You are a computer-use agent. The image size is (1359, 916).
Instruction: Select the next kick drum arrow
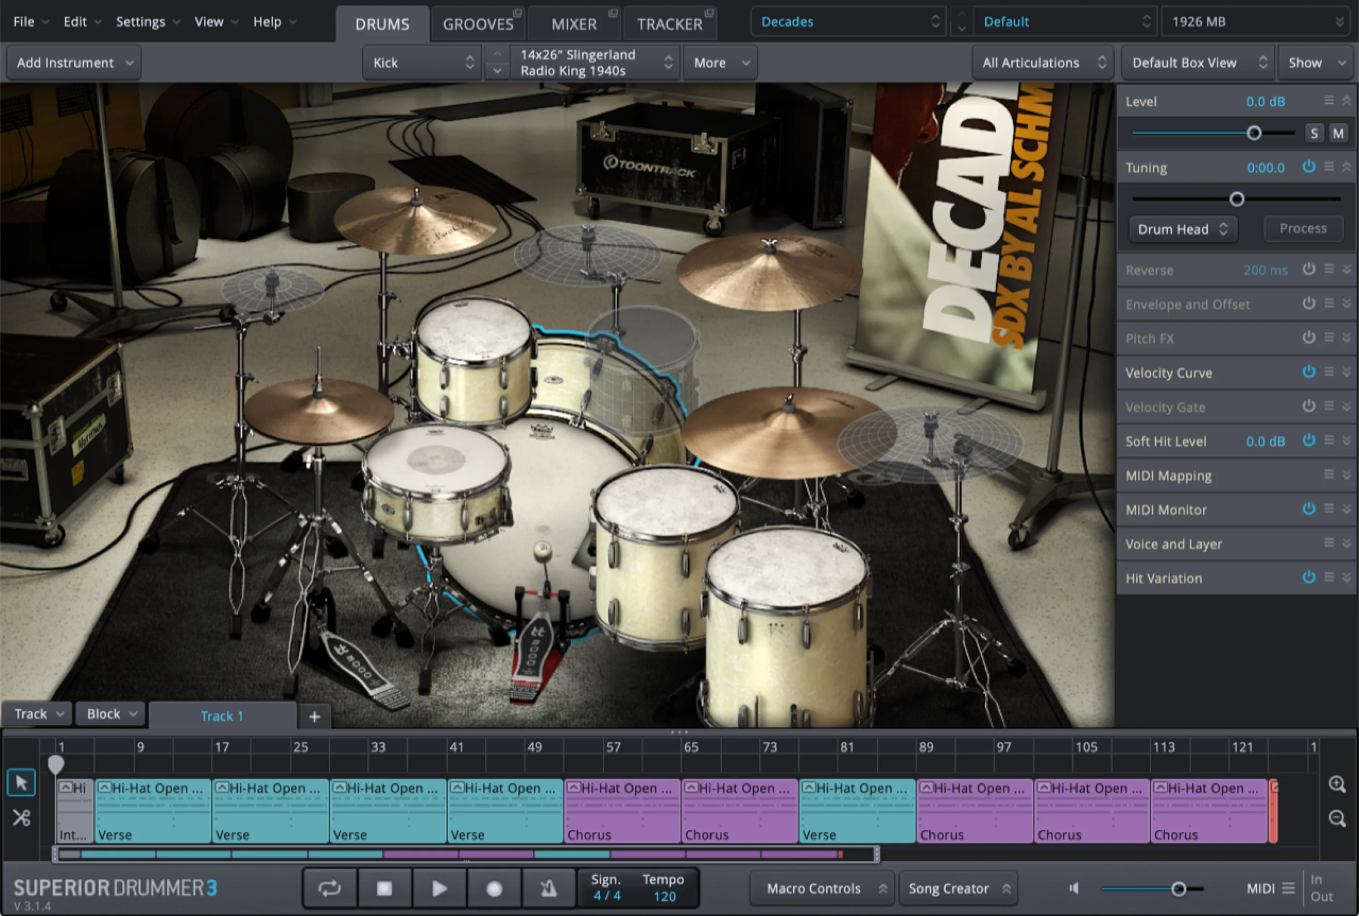(x=497, y=71)
